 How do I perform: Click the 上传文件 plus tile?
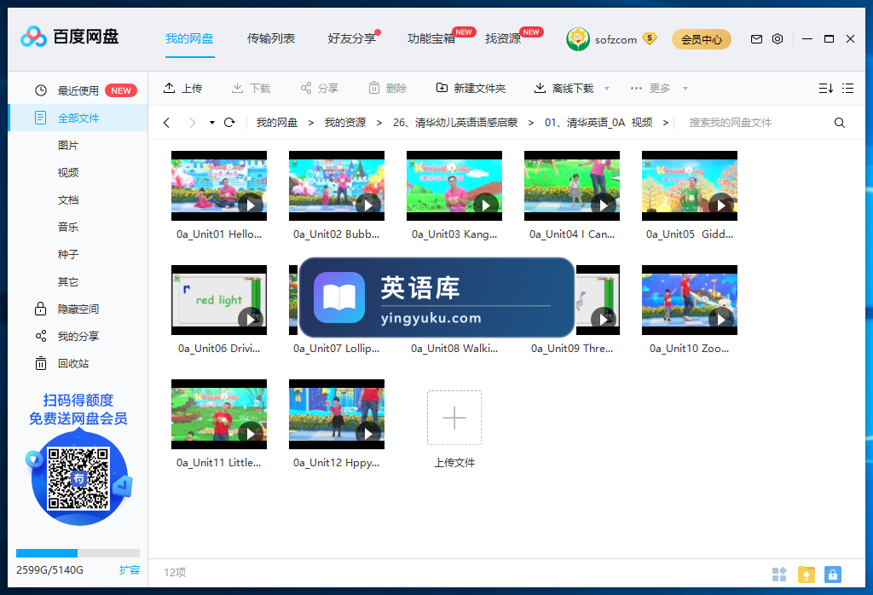tap(454, 418)
